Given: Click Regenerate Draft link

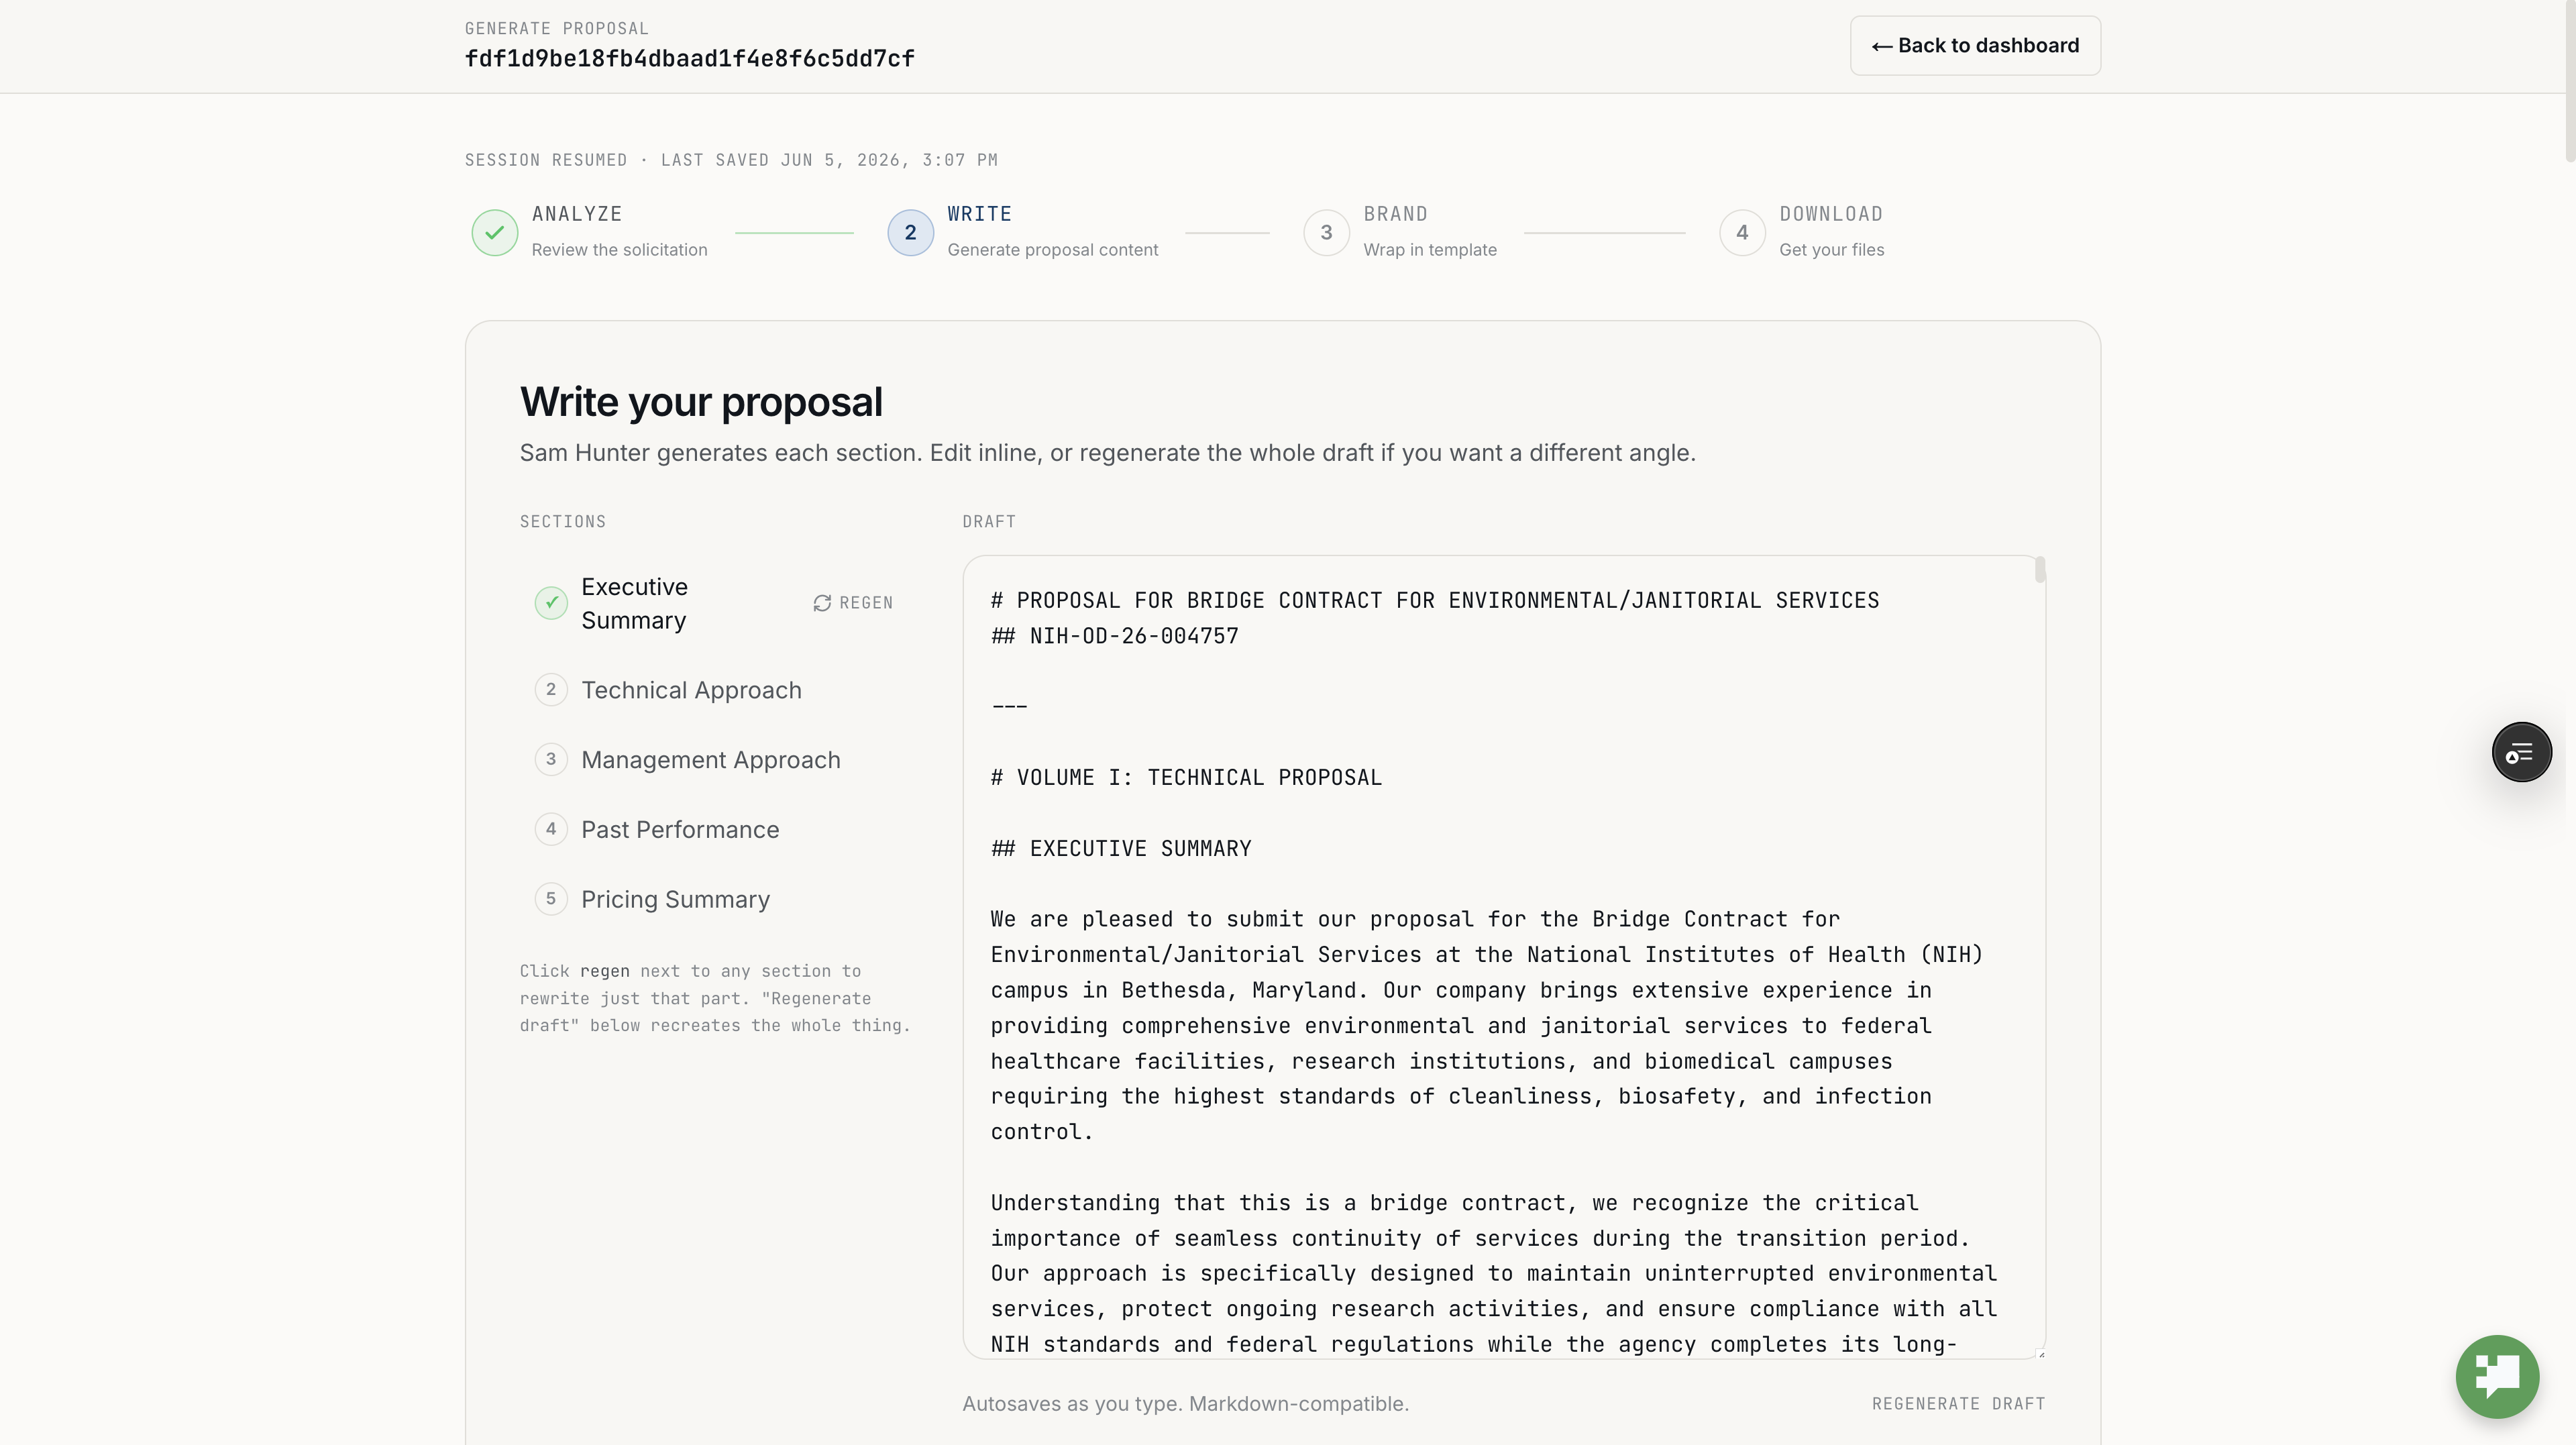Looking at the screenshot, I should click(1958, 1404).
